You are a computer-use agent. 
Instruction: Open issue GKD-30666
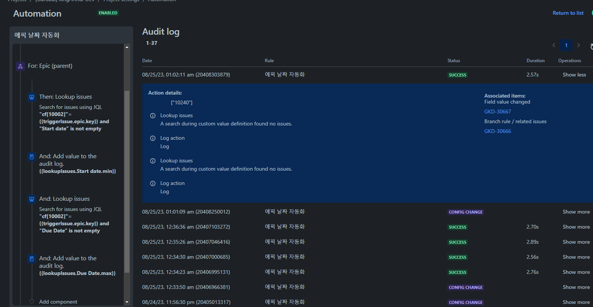coord(497,132)
